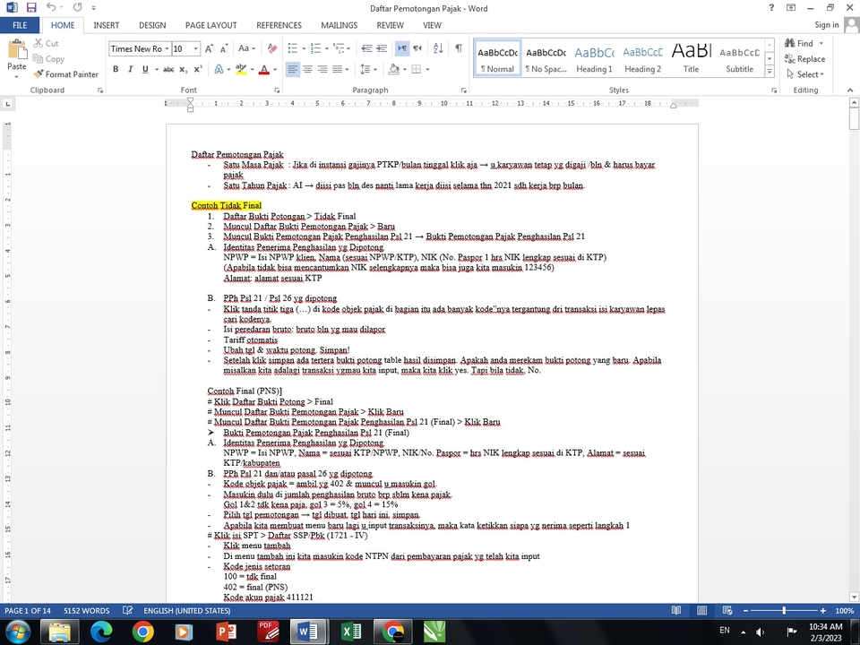Viewport: 860px width, 645px height.
Task: Toggle Italic formatting
Action: [130, 69]
